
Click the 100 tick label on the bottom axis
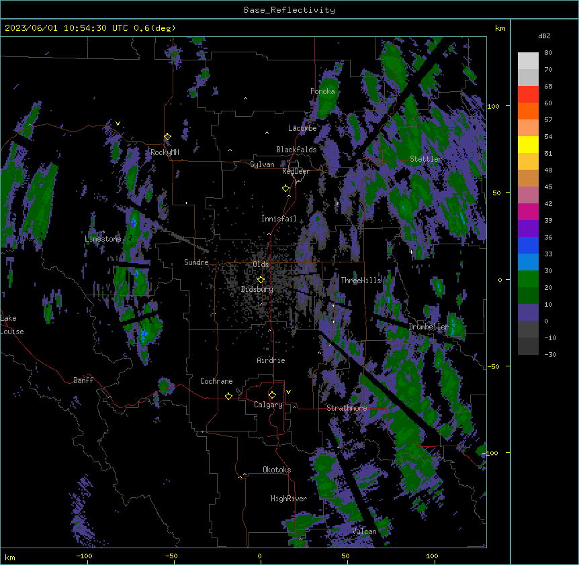(x=432, y=556)
